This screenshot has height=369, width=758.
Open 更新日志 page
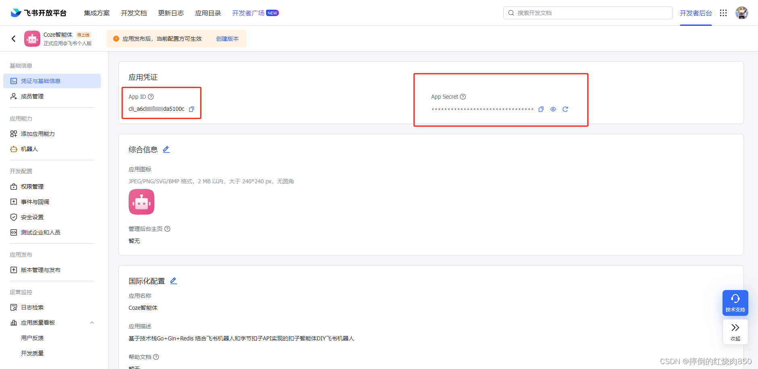click(x=171, y=13)
